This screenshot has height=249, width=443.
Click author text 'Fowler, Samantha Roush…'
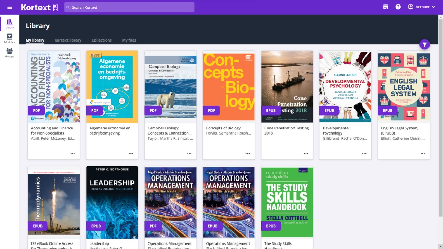(x=228, y=133)
